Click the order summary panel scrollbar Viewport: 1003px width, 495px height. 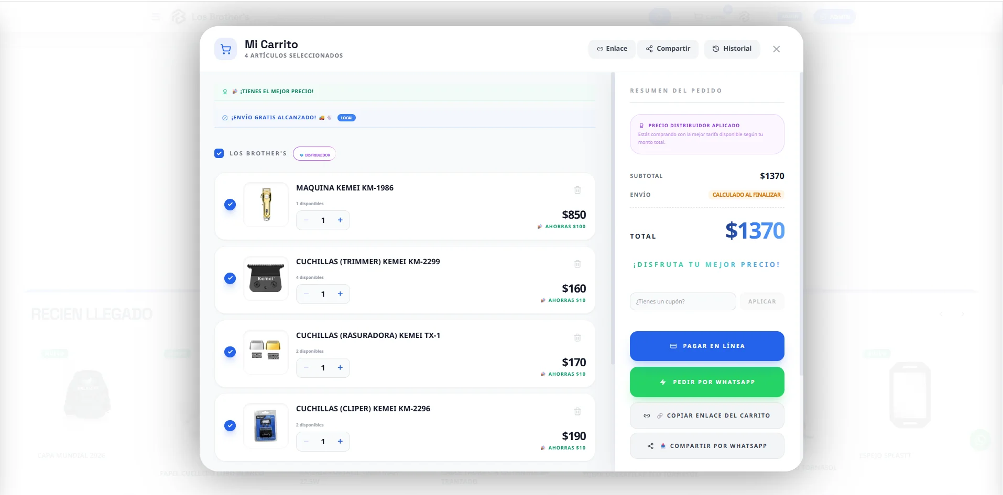tap(801, 223)
